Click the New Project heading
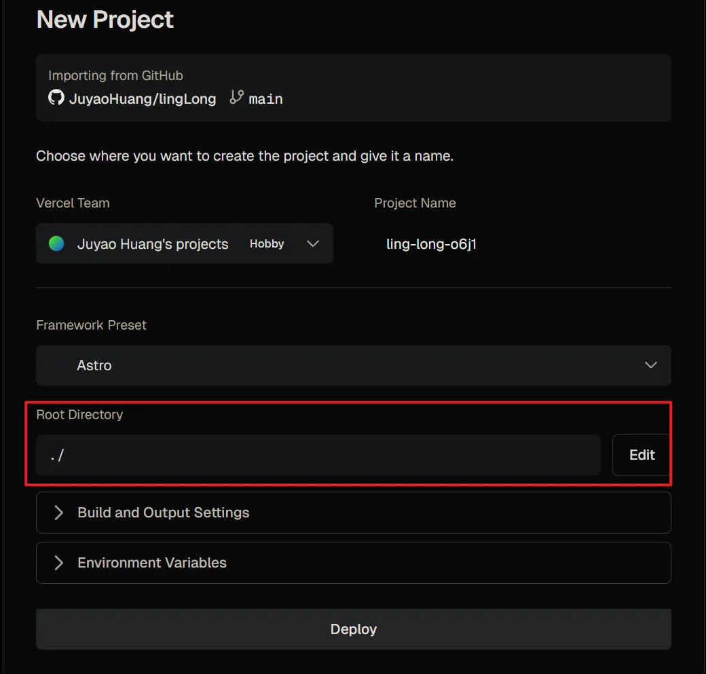The height and width of the screenshot is (674, 706). point(105,20)
